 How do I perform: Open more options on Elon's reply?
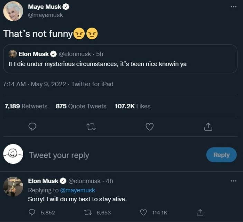[234, 181]
